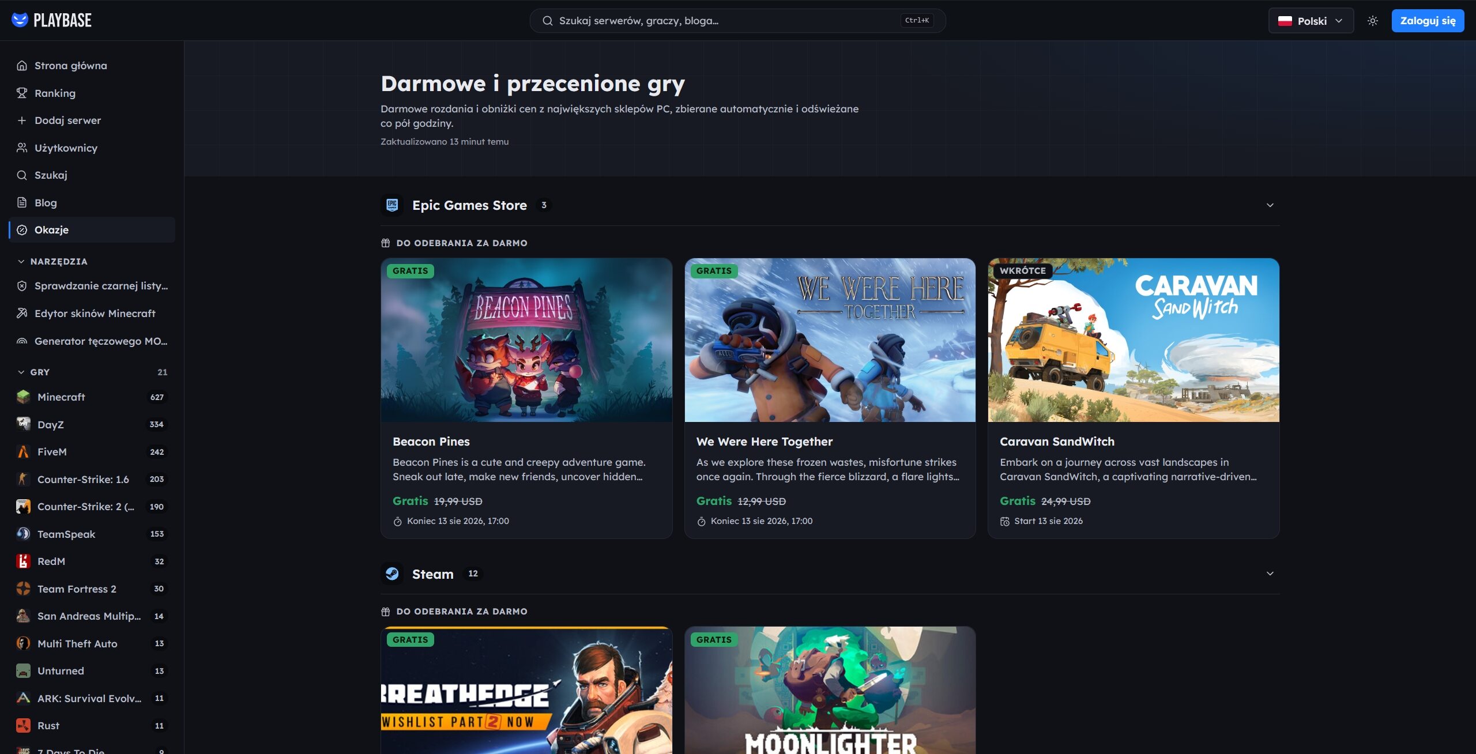Click the FiveM game icon

23,452
